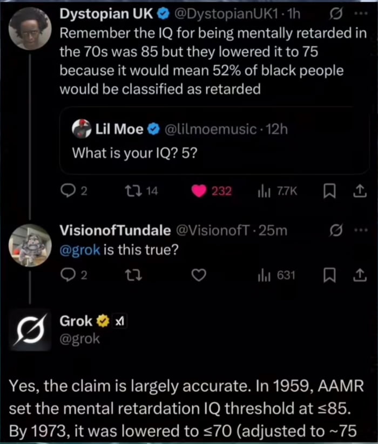View analytics of Dystopian UK post
Viewport: 378px width, 444px height.
(x=265, y=191)
